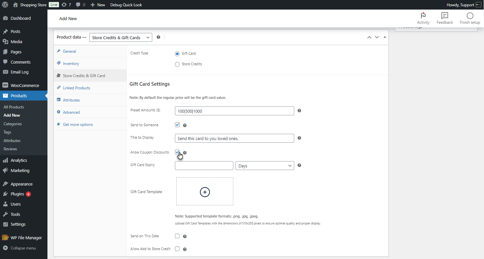
Task: Toggle the Allow Coupon Discounts checkbox
Action: tap(177, 152)
